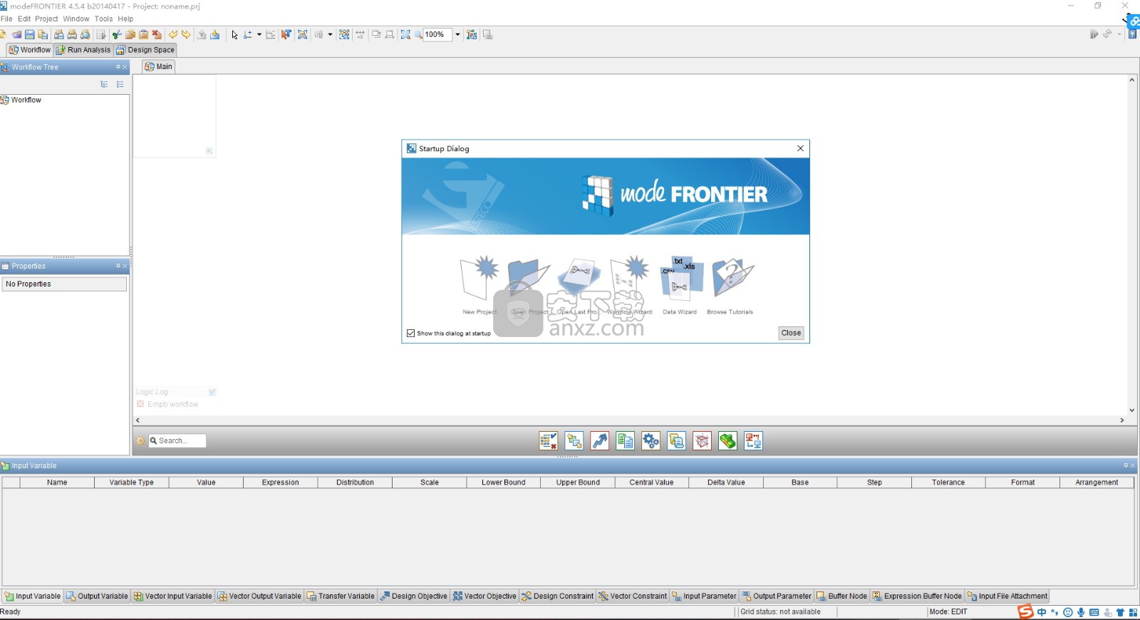Viewport: 1140px width, 620px height.
Task: Switch to the Transfer Variable tab
Action: click(341, 596)
